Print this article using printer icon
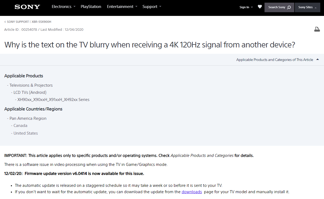 coord(317,29)
